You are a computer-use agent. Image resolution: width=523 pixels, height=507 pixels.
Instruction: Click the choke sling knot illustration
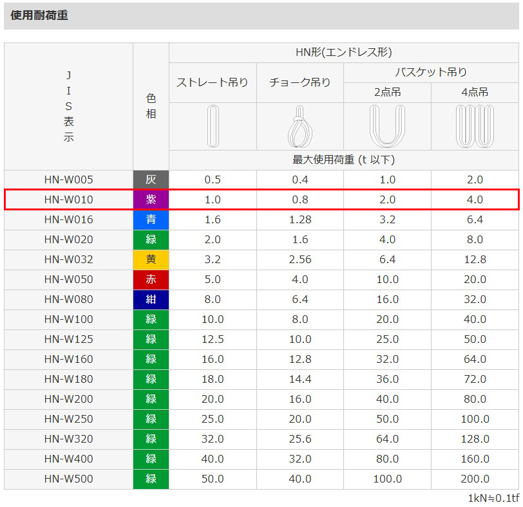pyautogui.click(x=300, y=127)
